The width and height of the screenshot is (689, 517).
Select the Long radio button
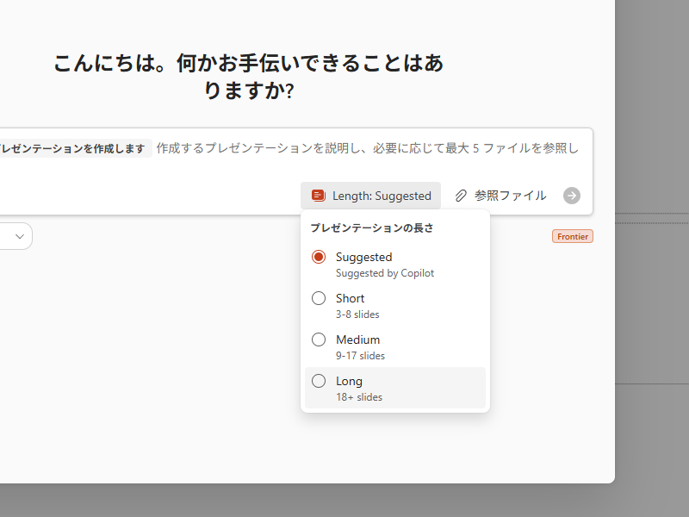tap(319, 380)
